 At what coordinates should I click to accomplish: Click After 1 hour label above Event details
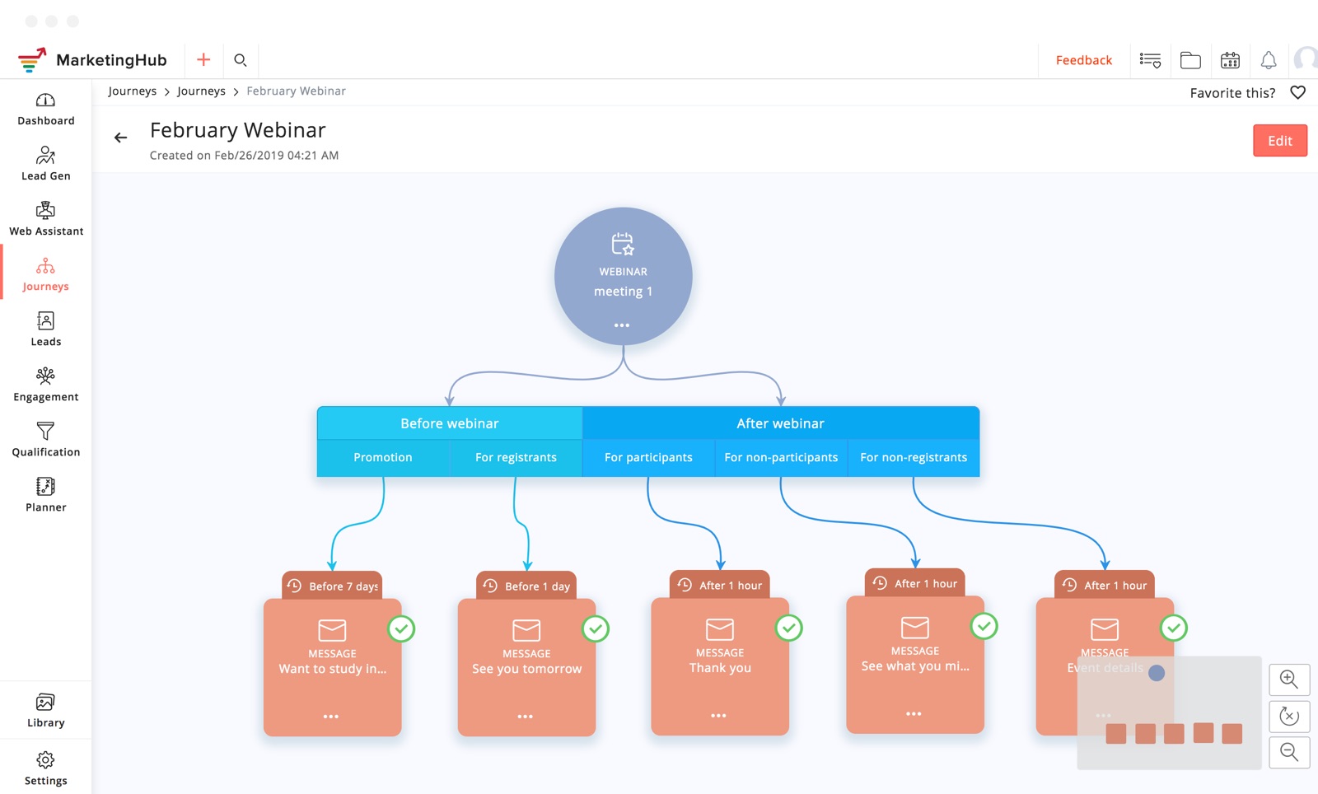[1105, 585]
